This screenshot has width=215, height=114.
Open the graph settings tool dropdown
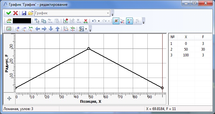(86, 29)
